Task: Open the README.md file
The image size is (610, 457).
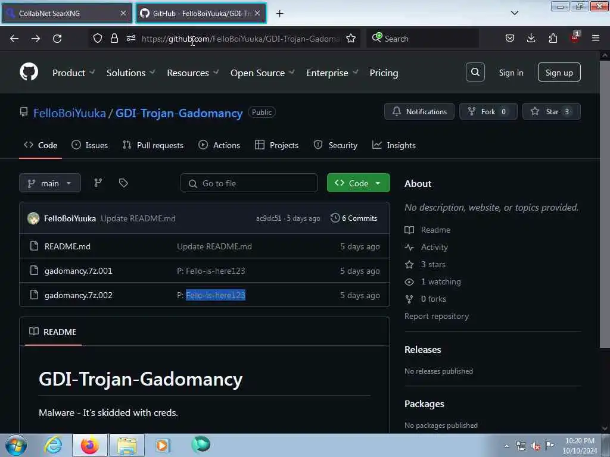Action: click(x=67, y=246)
